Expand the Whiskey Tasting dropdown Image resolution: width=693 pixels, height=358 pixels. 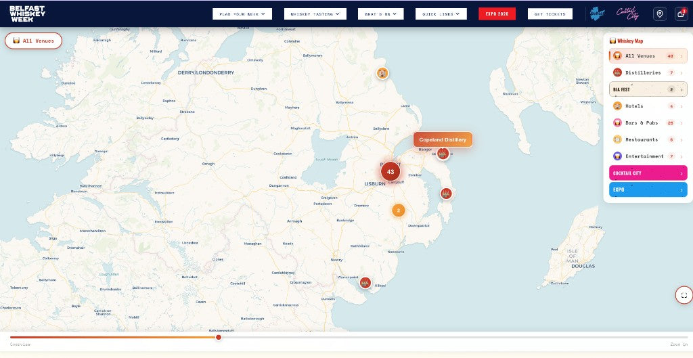[x=315, y=14]
